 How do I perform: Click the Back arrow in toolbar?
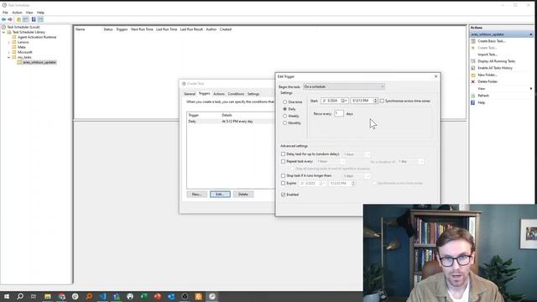tap(3, 19)
